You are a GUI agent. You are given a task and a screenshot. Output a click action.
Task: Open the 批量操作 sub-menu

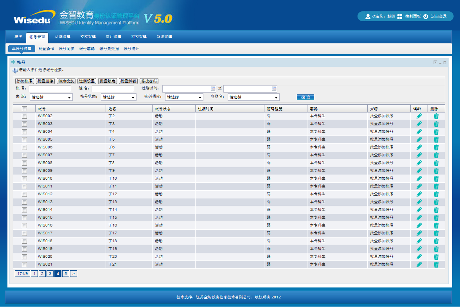pos(46,49)
